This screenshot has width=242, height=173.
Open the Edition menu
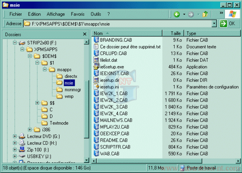tap(34, 14)
